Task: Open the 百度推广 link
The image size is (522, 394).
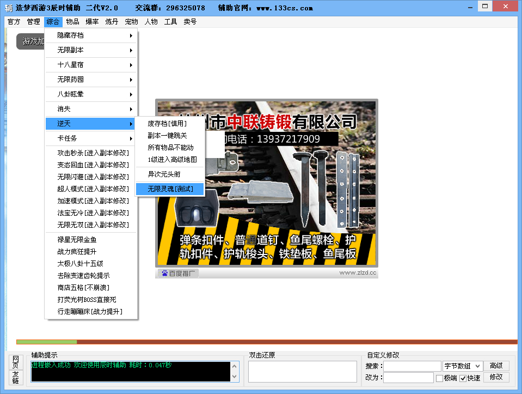Action: (x=178, y=274)
